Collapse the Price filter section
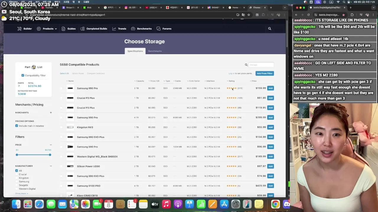 (x=51, y=145)
